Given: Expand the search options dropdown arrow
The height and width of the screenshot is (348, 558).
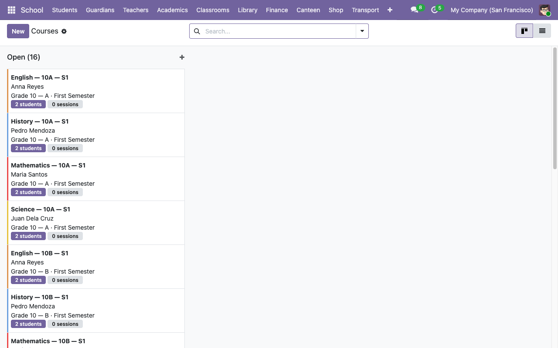Looking at the screenshot, I should pyautogui.click(x=362, y=31).
